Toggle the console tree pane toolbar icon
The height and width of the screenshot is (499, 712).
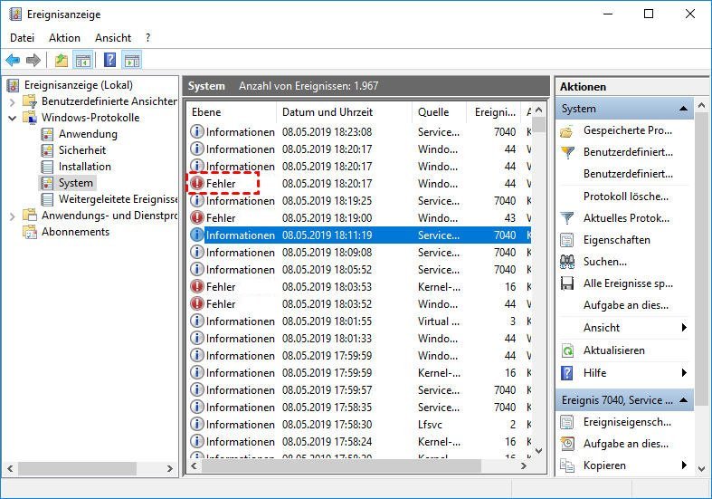click(83, 60)
